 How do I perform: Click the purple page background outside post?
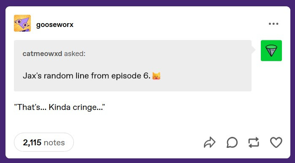tap(148, 3)
